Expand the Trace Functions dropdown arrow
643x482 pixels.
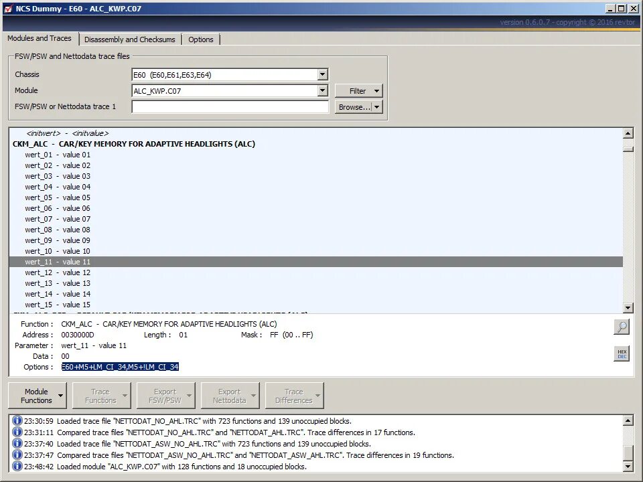125,396
